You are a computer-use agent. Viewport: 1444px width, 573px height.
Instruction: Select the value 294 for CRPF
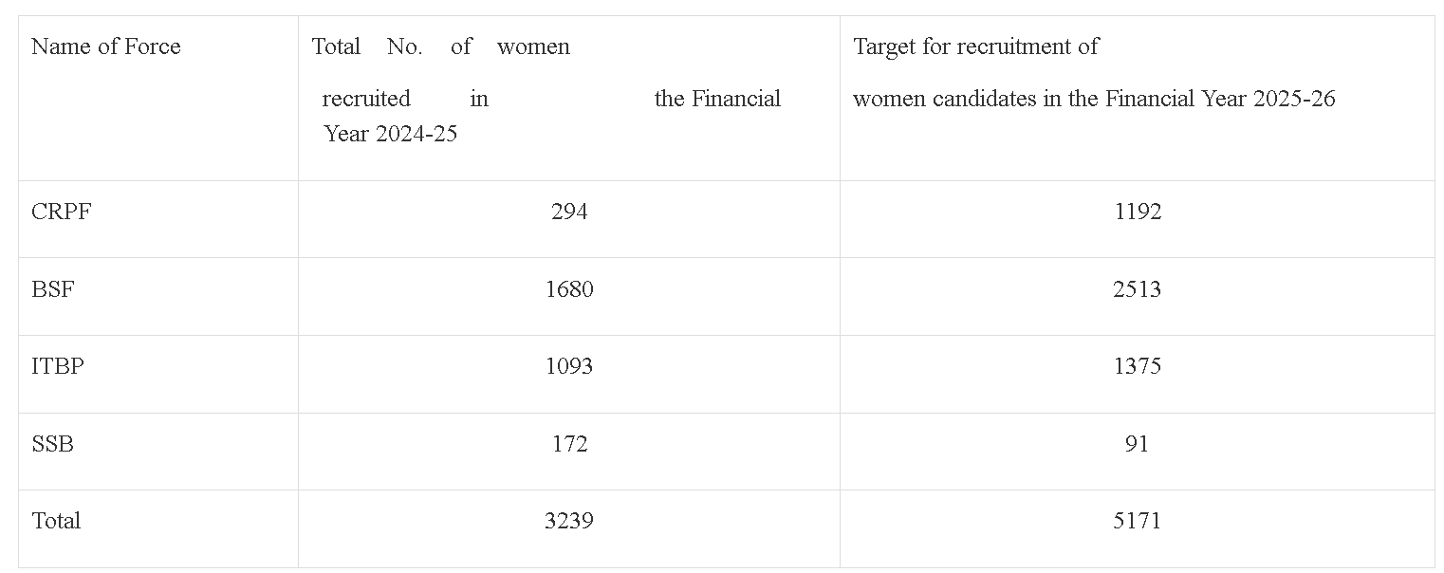click(x=569, y=212)
